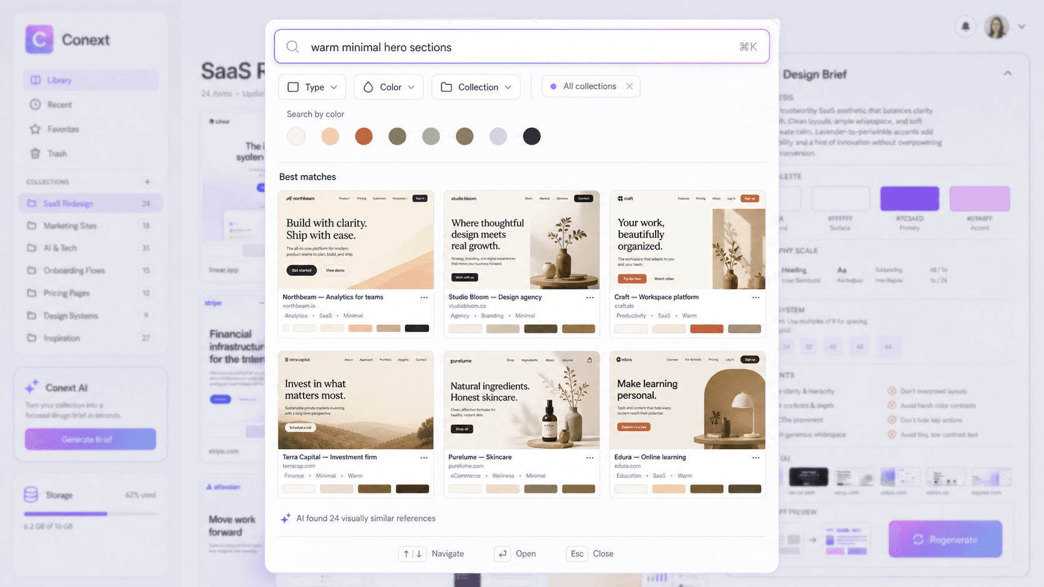Click the All collections filter chip
Viewport: 1044px width, 587px height.
point(589,86)
